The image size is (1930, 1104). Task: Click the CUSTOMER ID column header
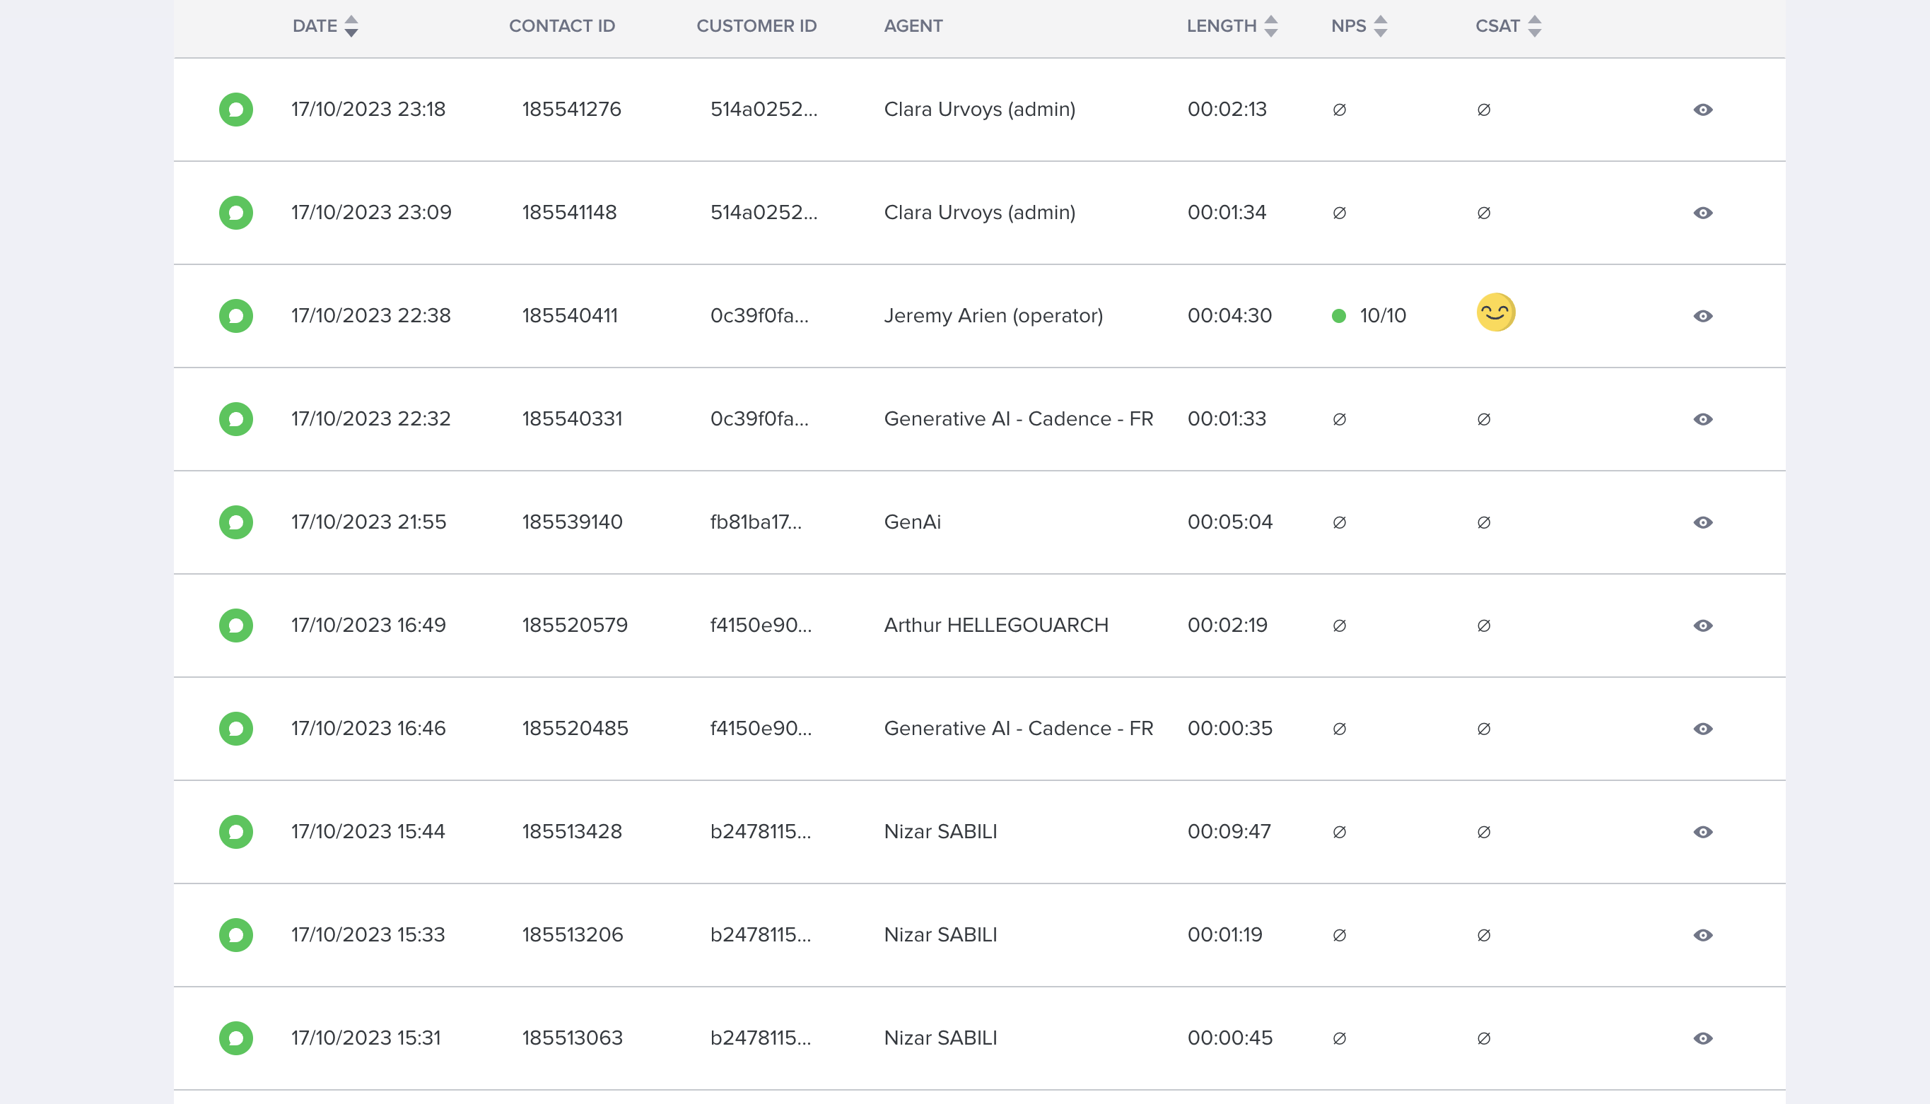coord(756,25)
